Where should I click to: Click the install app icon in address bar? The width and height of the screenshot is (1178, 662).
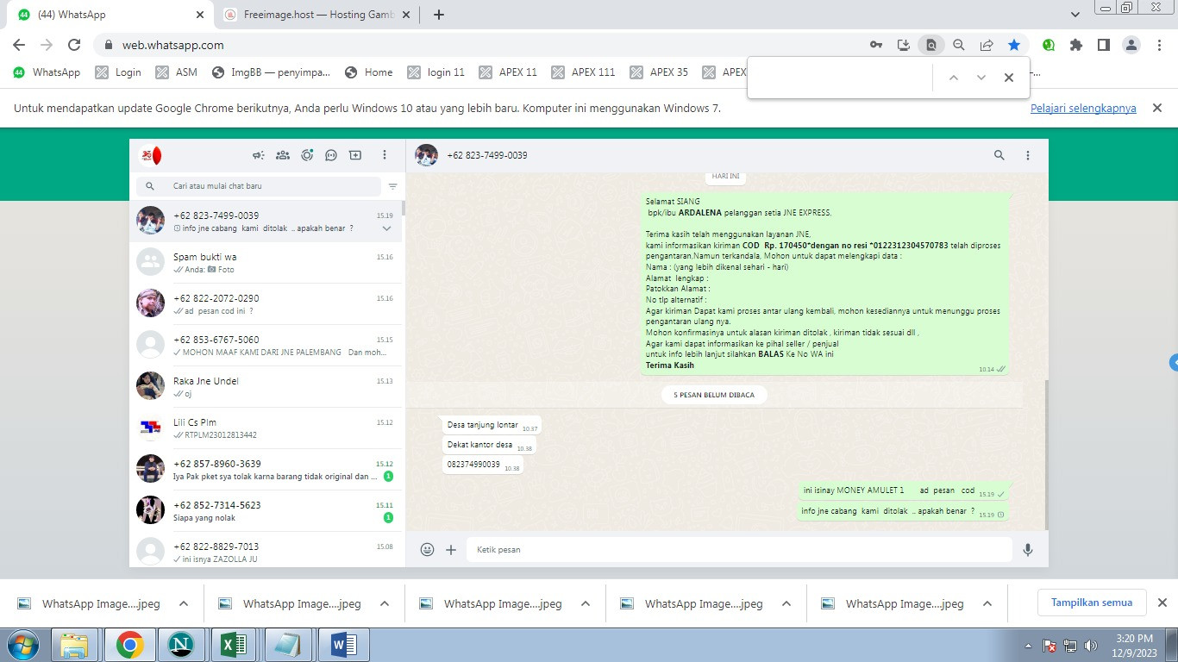(x=904, y=45)
